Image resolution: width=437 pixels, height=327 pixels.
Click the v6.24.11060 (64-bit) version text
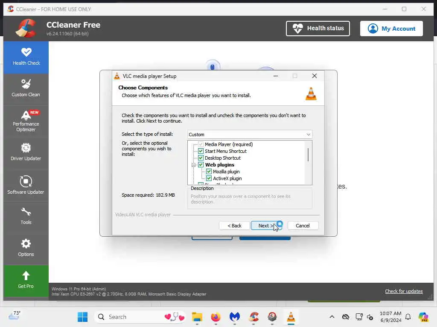(x=67, y=34)
